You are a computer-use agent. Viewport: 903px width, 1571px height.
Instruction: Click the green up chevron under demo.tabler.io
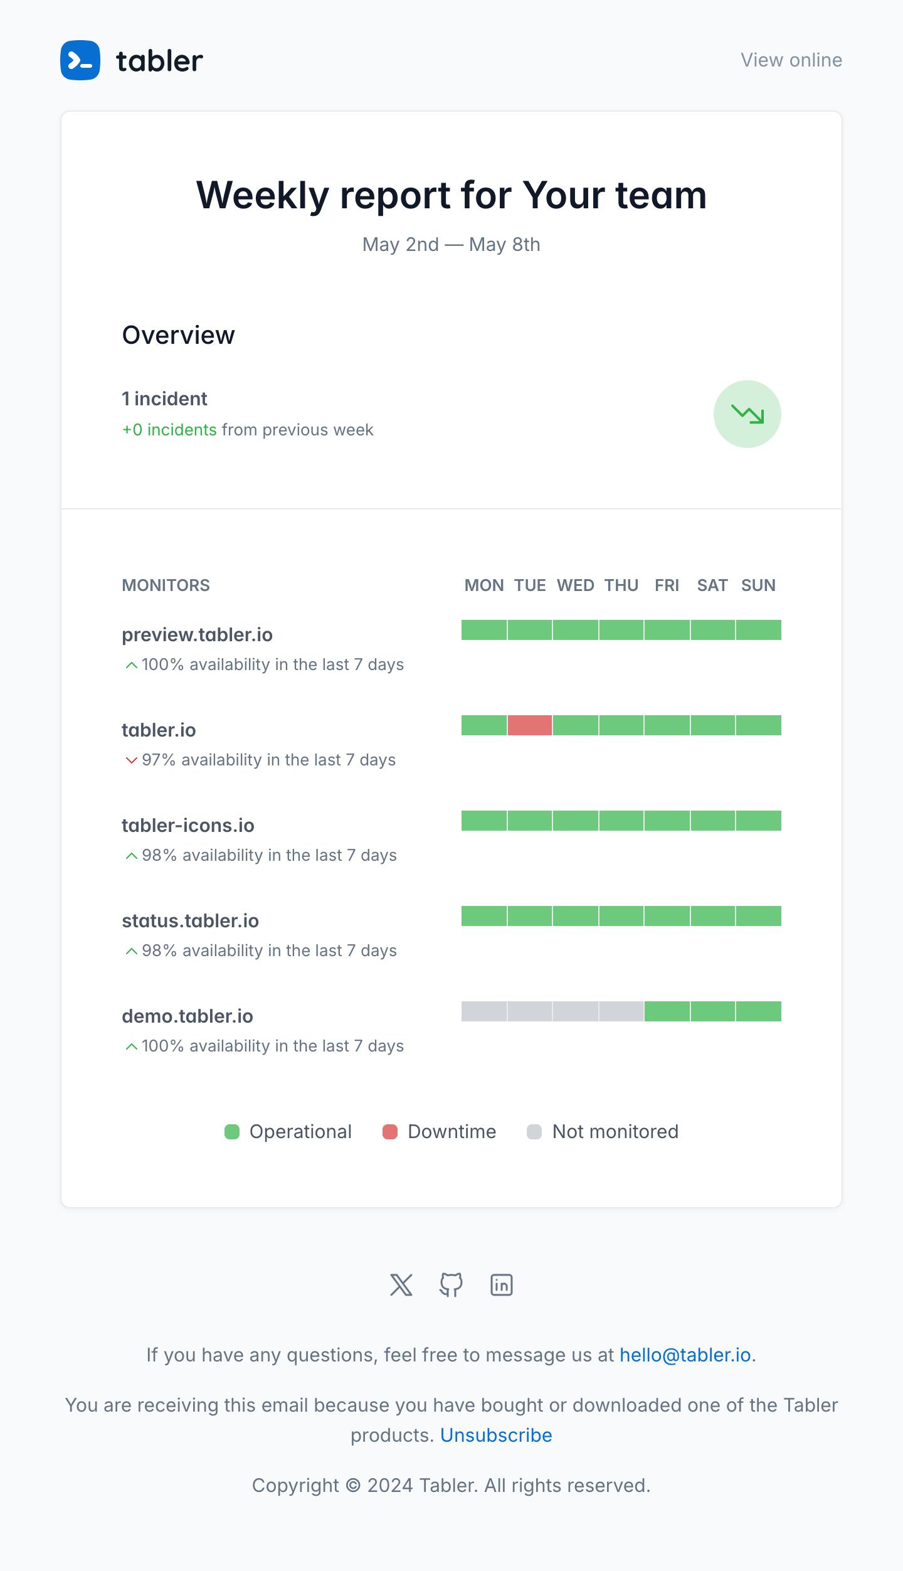pos(131,1046)
